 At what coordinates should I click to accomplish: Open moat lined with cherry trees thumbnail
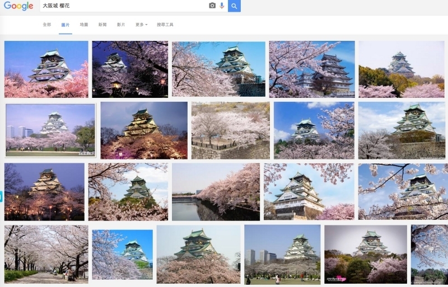coord(216,192)
